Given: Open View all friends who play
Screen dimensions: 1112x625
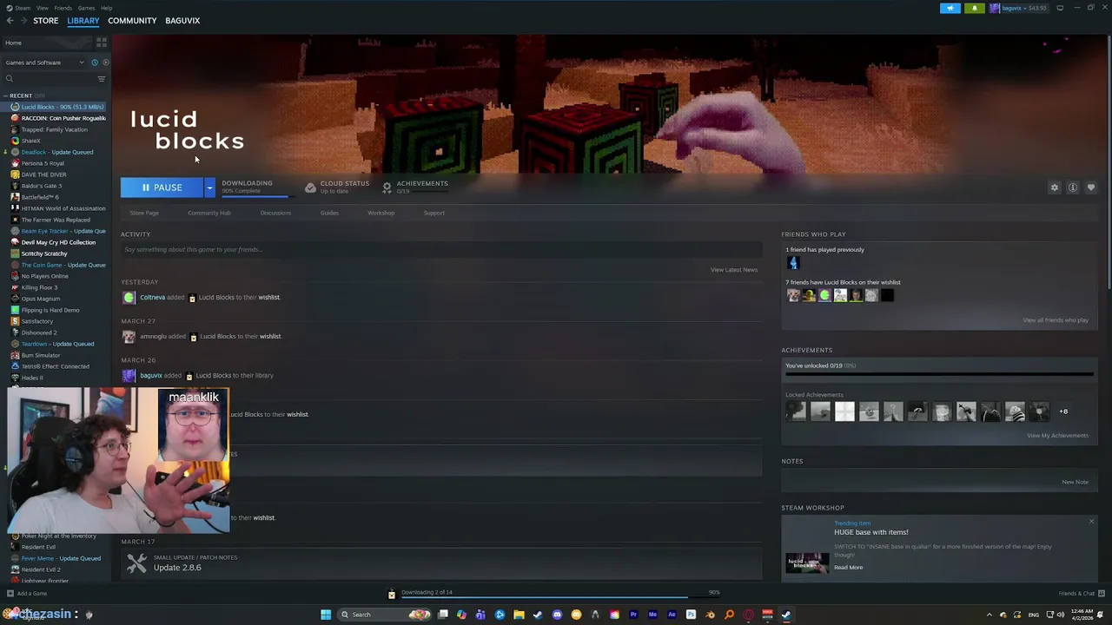Looking at the screenshot, I should tap(1056, 320).
